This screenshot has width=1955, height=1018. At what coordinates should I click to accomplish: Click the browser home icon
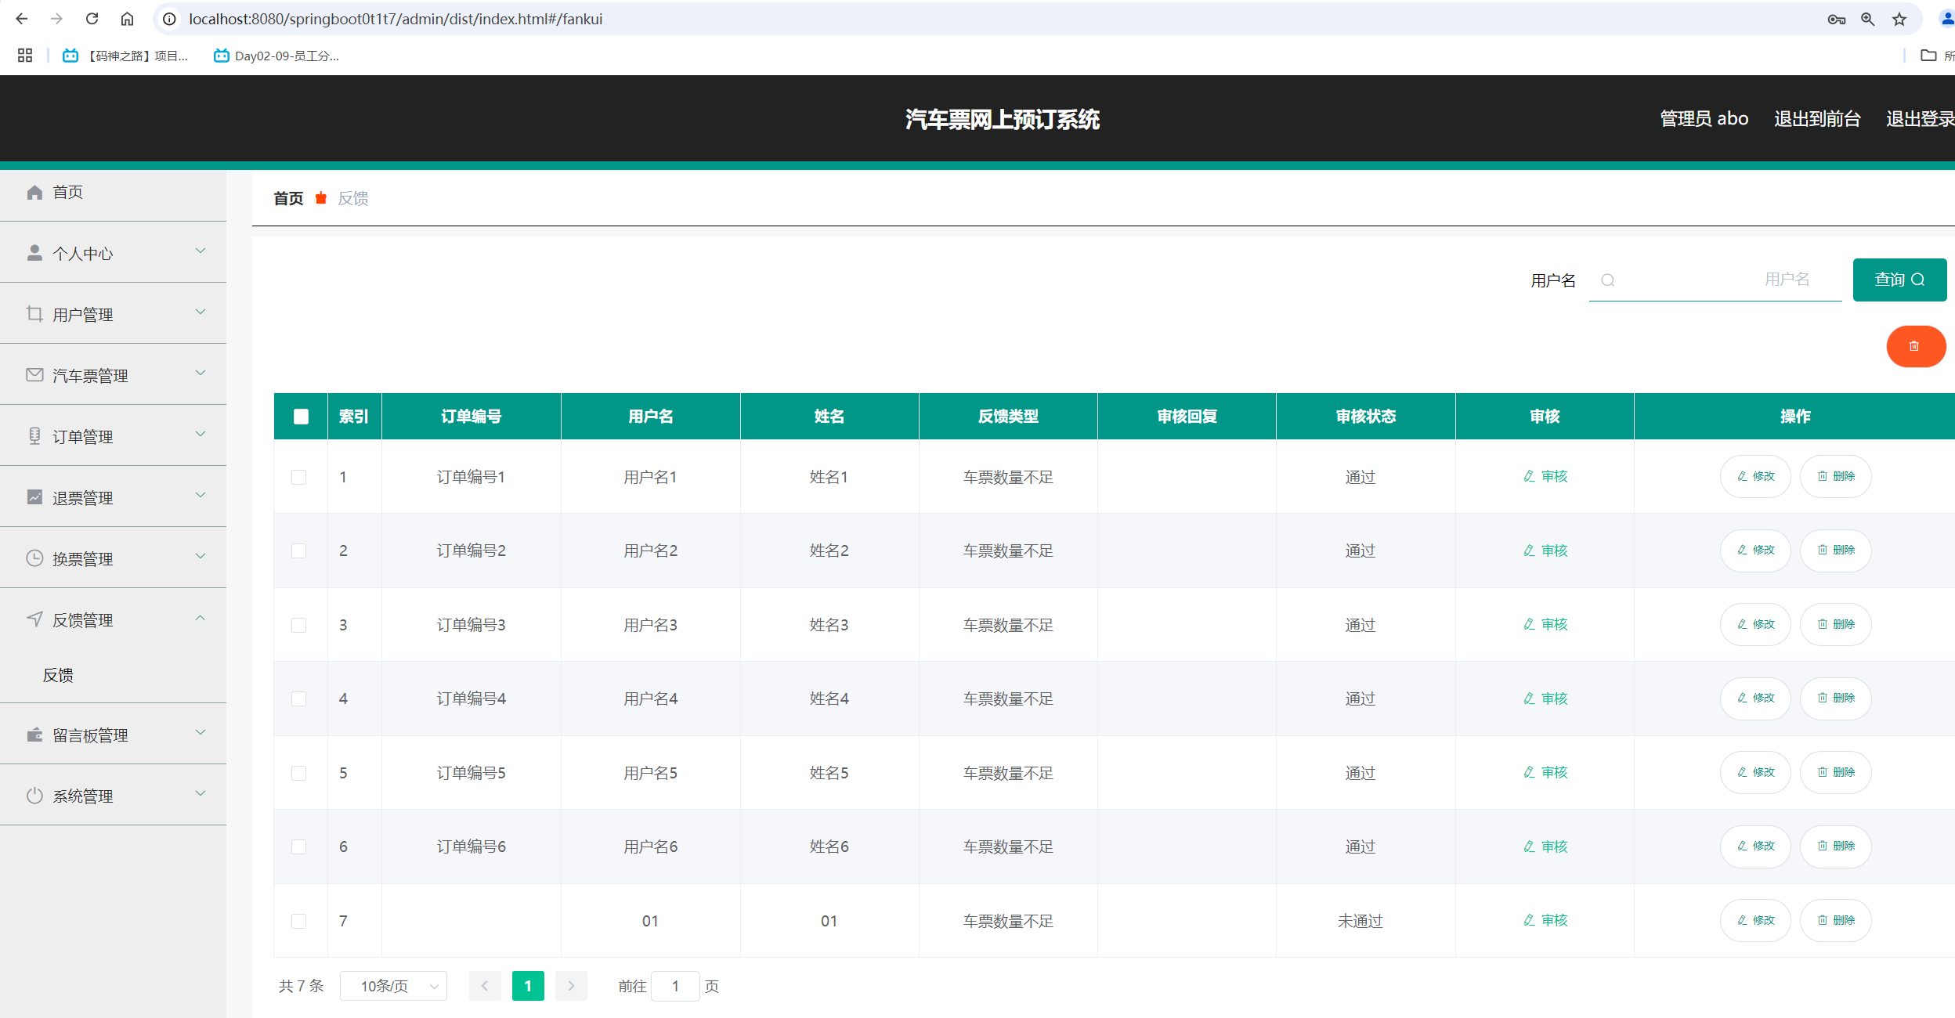[x=127, y=19]
